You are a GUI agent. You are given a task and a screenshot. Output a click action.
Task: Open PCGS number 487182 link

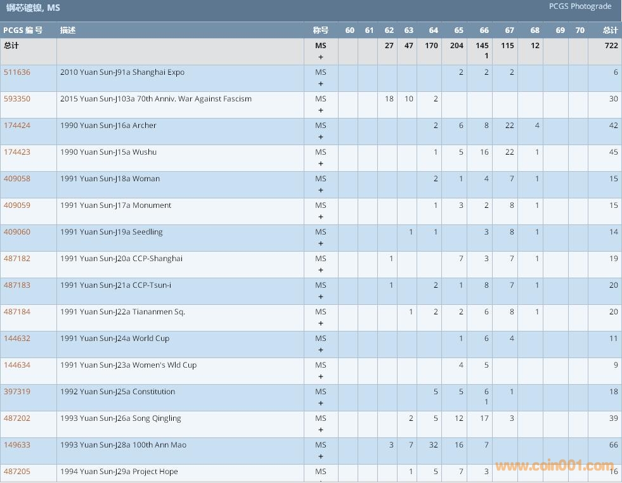[17, 259]
